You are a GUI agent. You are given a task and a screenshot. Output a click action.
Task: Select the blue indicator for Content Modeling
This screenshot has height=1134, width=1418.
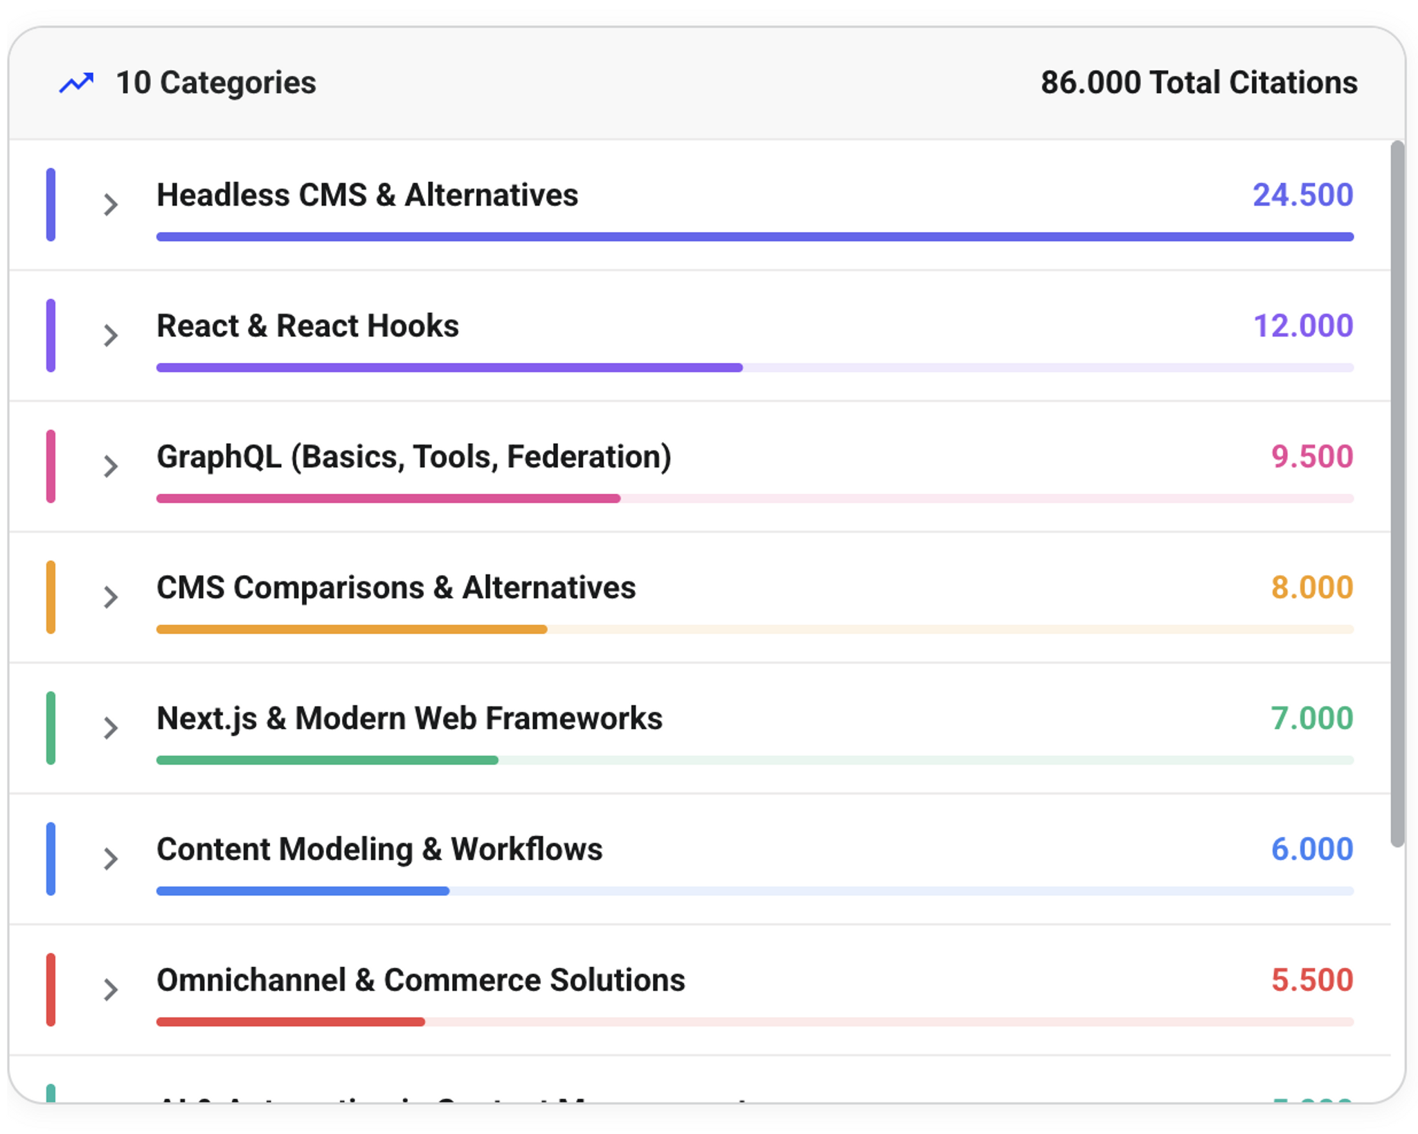coord(51,858)
